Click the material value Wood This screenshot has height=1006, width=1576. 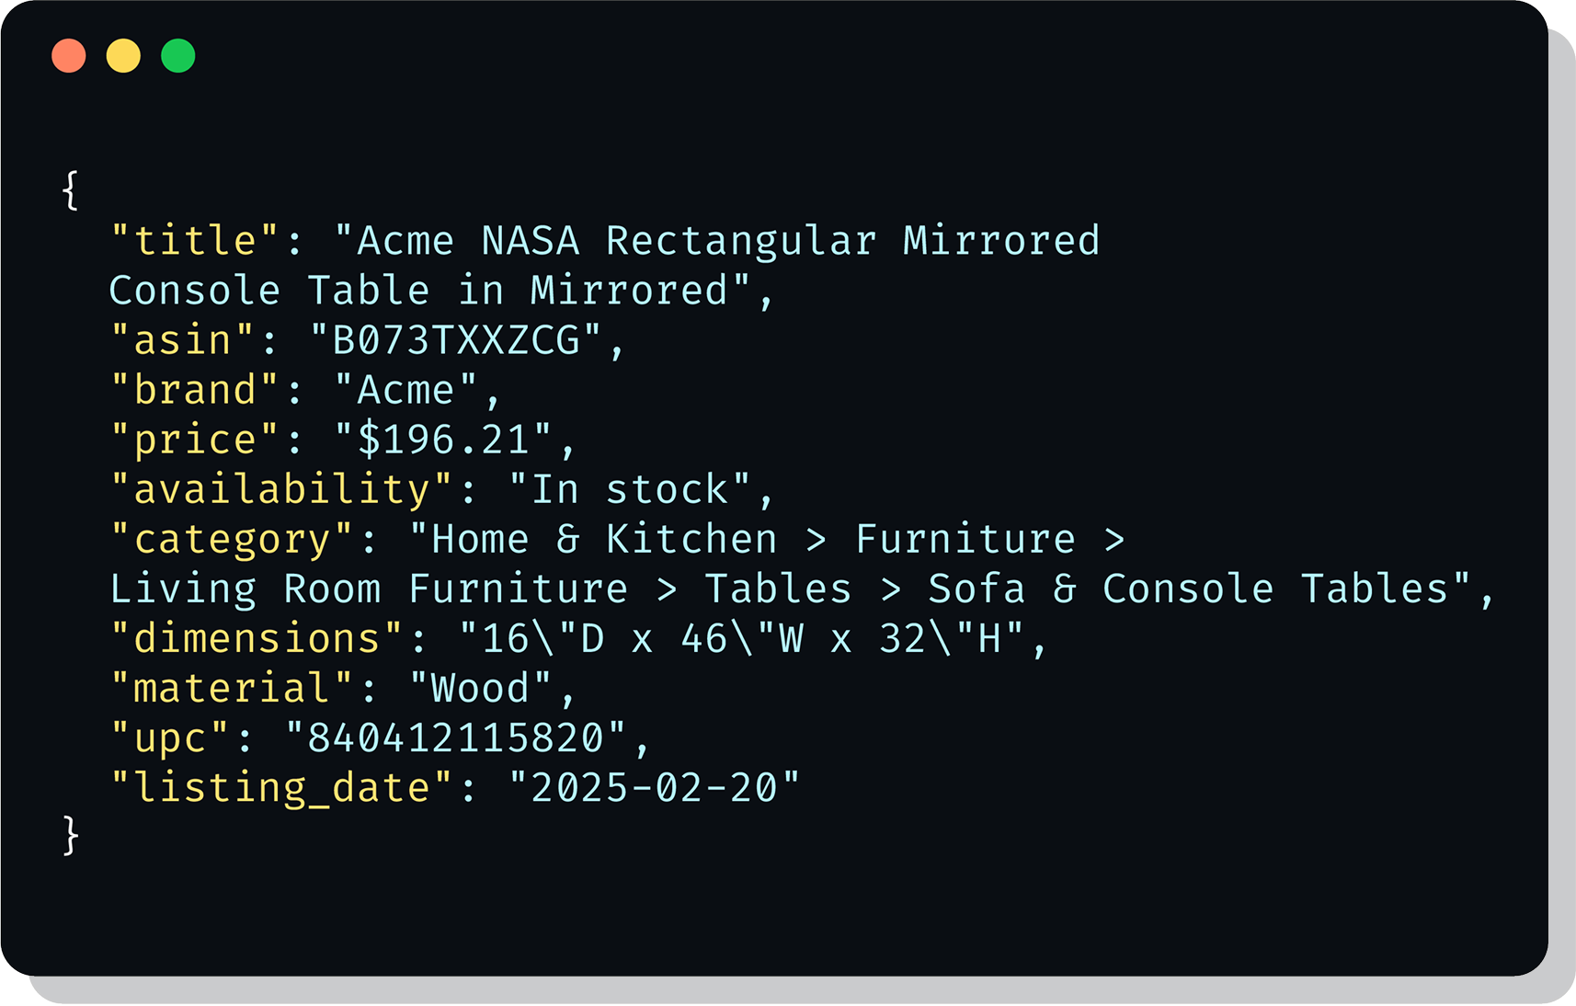481,688
